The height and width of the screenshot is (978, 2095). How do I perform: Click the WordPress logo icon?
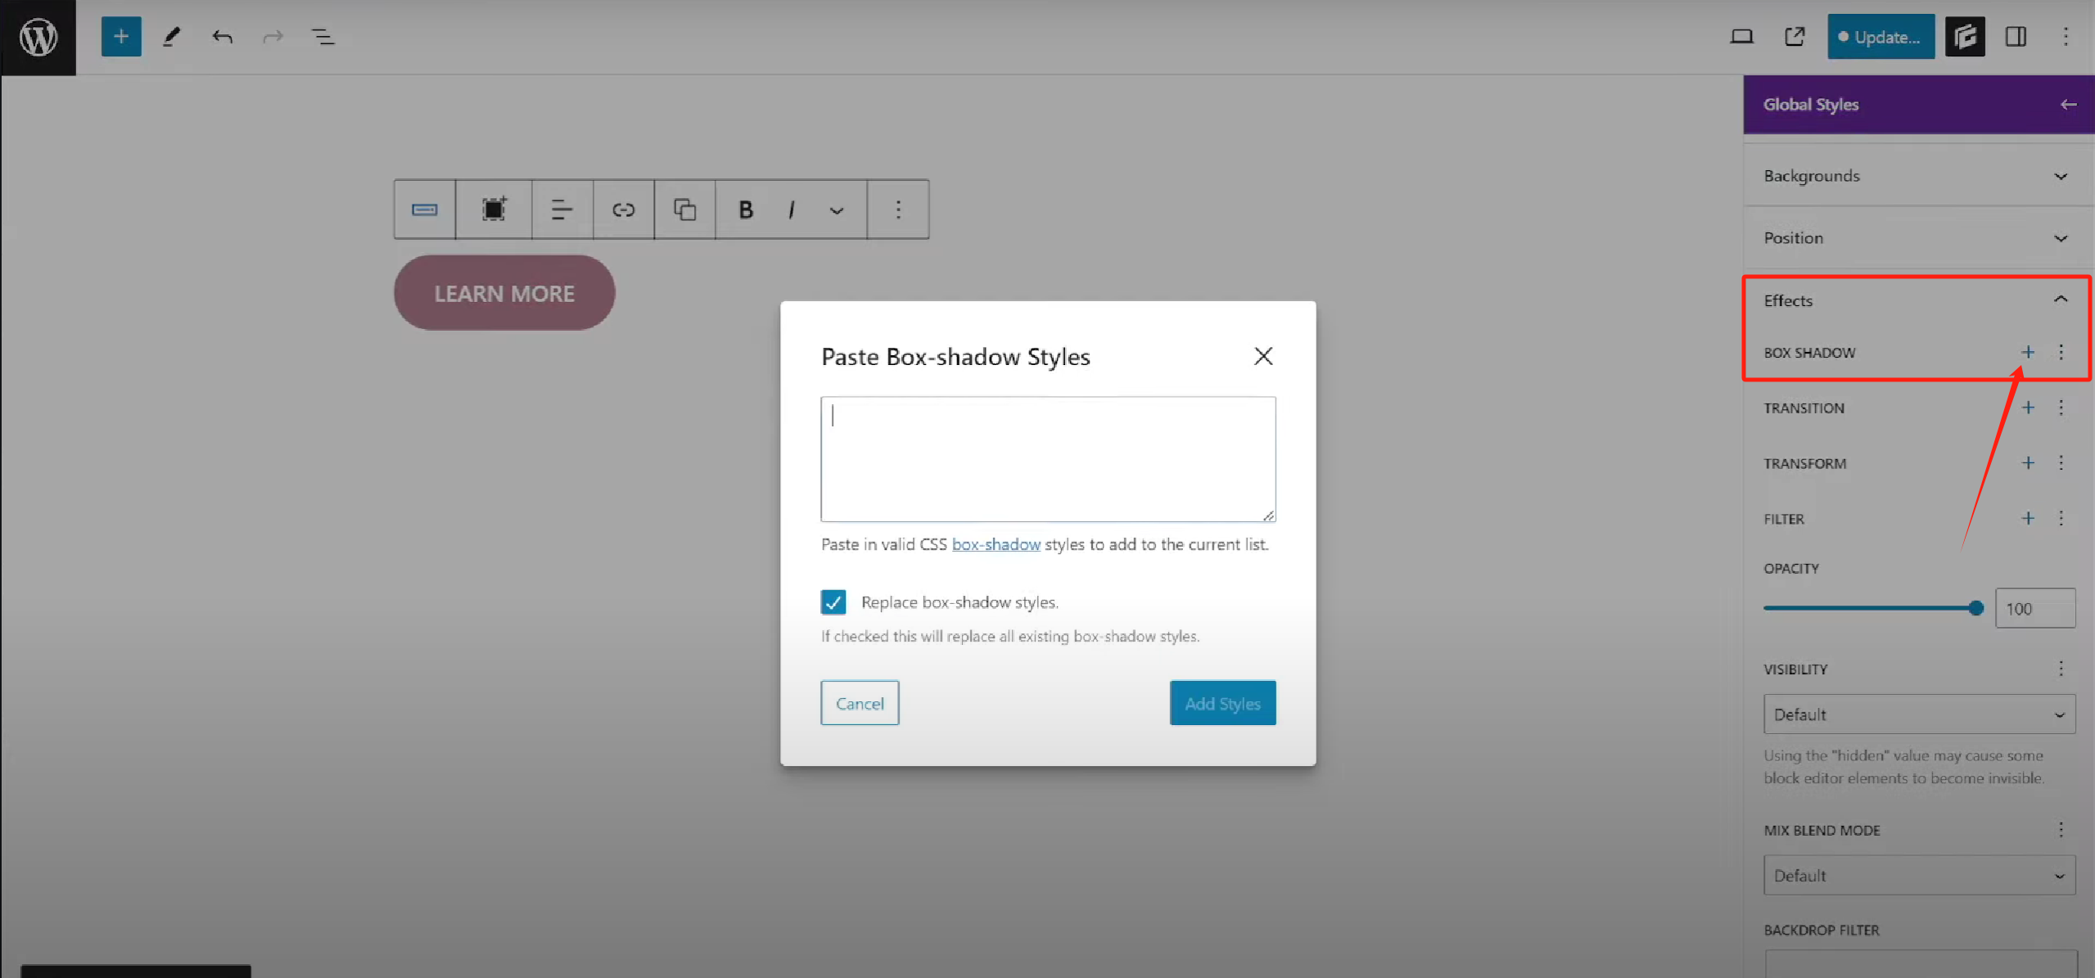click(x=38, y=37)
